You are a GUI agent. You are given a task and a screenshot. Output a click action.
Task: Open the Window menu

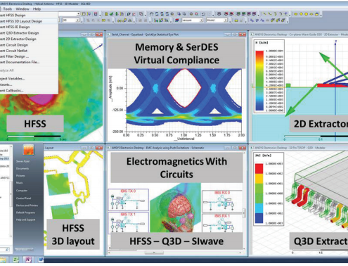click(22, 9)
